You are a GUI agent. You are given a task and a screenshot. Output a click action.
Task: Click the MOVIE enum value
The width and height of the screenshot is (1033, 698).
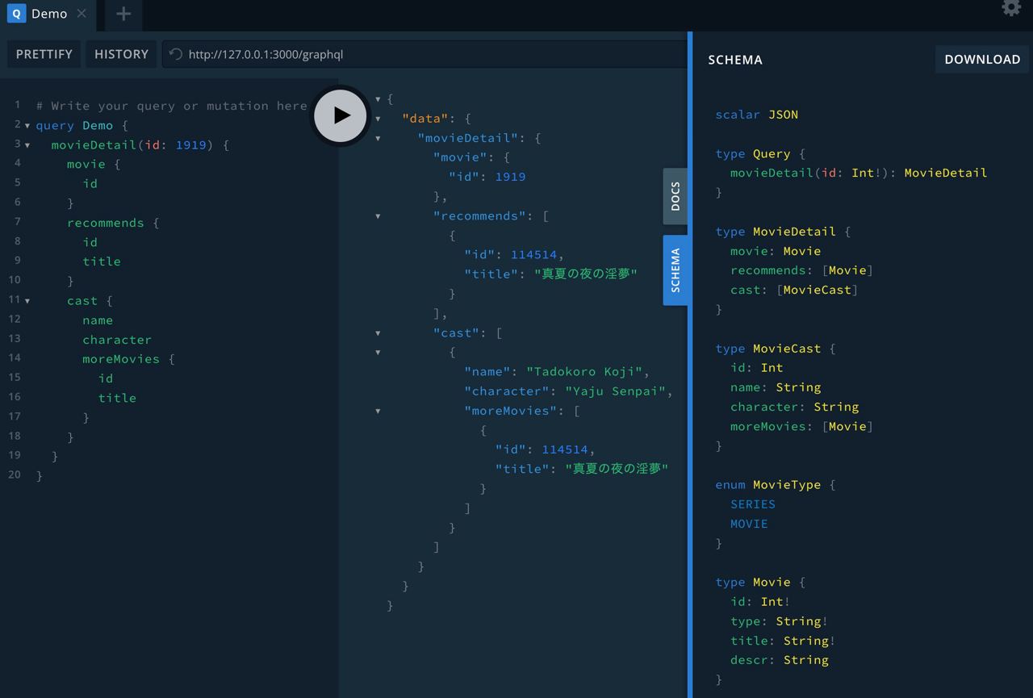tap(749, 524)
